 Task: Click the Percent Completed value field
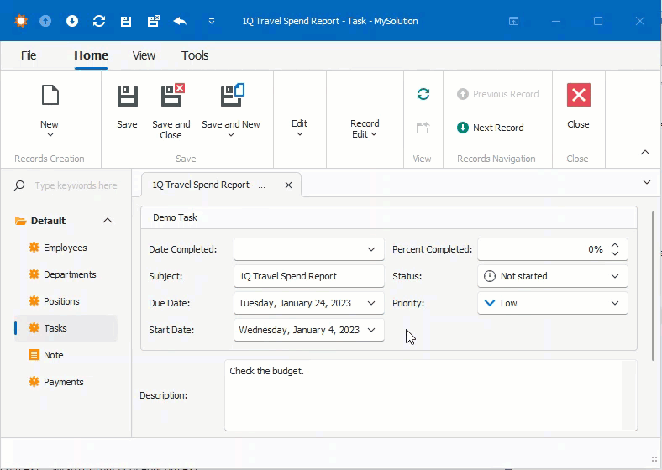[x=543, y=249]
